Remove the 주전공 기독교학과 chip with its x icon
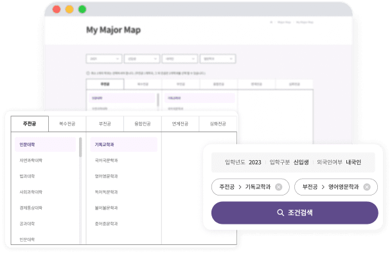The width and height of the screenshot is (392, 254). click(278, 187)
